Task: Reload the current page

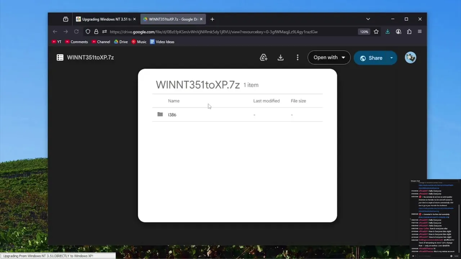Action: pyautogui.click(x=76, y=32)
